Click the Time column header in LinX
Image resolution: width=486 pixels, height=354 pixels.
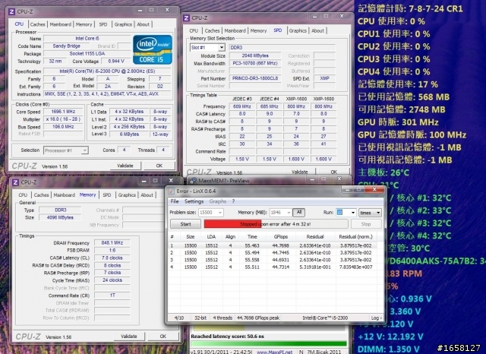(252, 237)
